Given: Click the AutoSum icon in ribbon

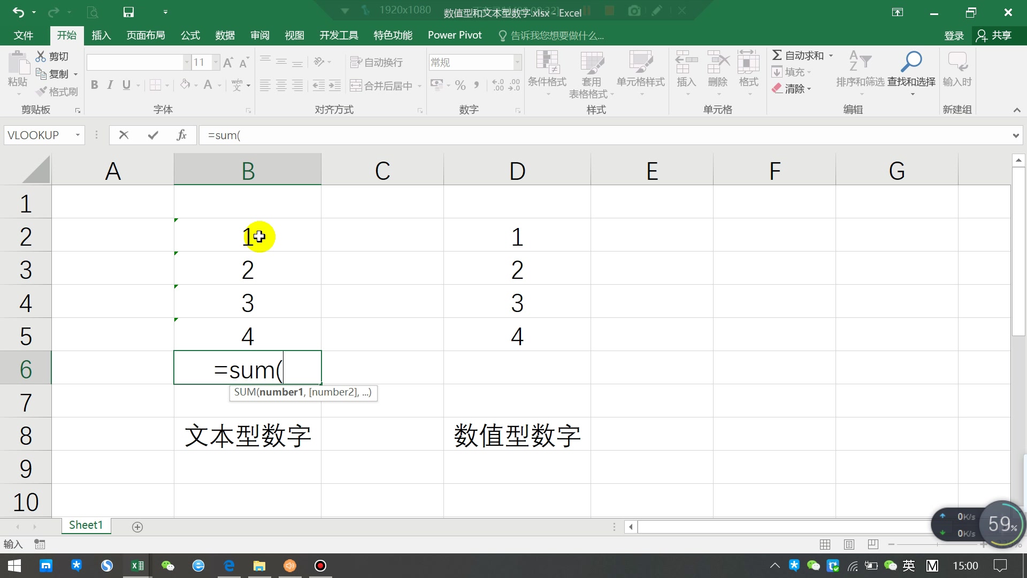Looking at the screenshot, I should (x=776, y=55).
